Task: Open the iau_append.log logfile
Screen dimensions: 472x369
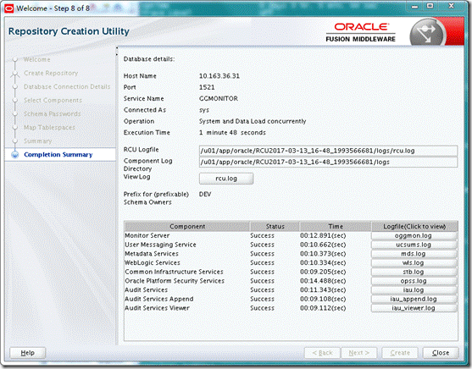Action: (414, 299)
